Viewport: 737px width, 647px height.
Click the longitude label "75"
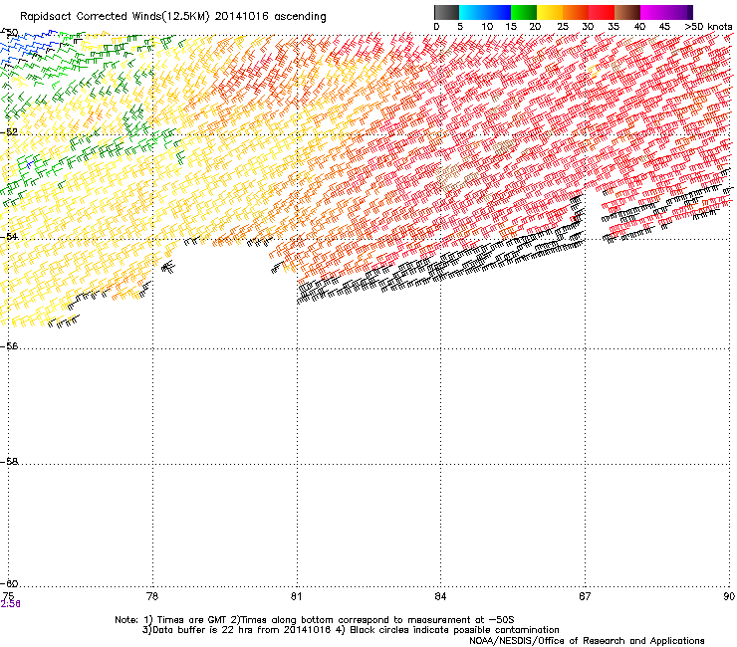[x=7, y=596]
